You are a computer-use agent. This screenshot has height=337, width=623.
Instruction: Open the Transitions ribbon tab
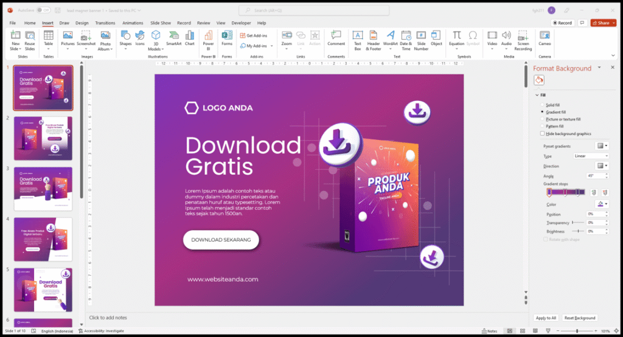[x=105, y=23]
